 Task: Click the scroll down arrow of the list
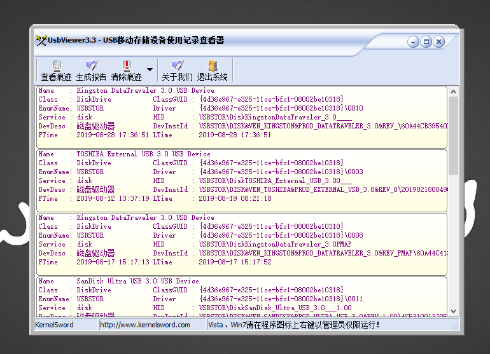pos(454,311)
